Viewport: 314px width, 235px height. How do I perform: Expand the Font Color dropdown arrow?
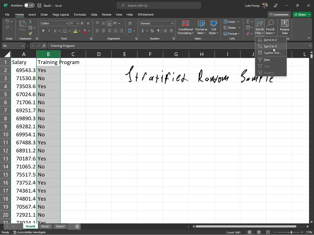click(x=89, y=31)
